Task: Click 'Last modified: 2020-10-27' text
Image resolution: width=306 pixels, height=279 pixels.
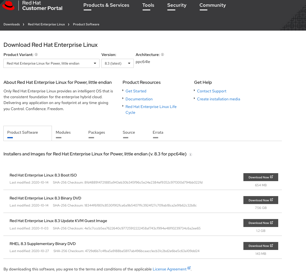Action: point(29,251)
